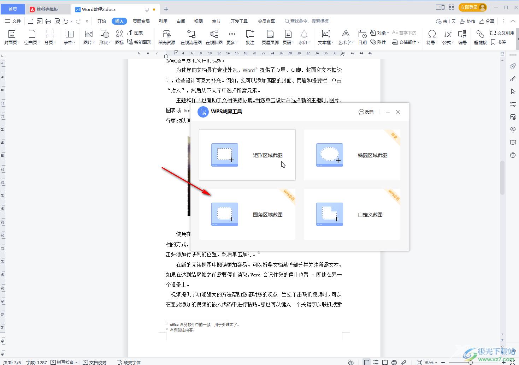Screen dimensions: 519x365
Task: Toggle Spell Check (拼写检查) in status bar
Action: (64, 362)
